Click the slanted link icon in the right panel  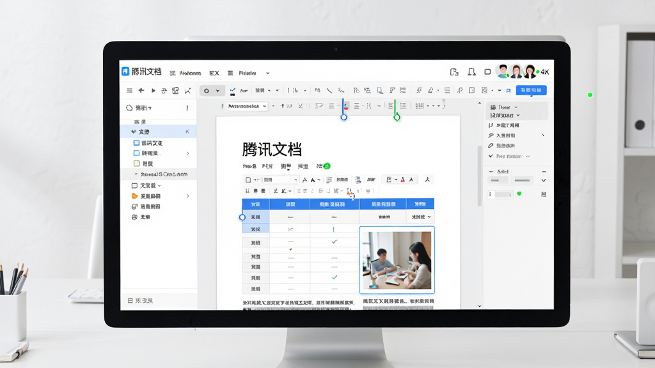point(491,146)
